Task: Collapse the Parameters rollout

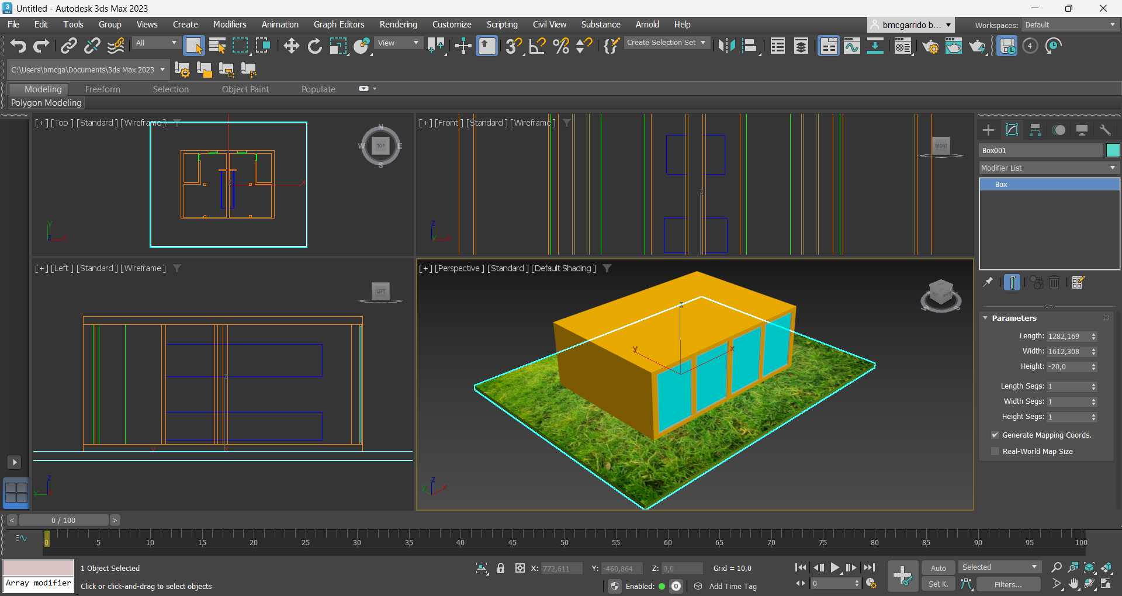Action: coord(1014,318)
